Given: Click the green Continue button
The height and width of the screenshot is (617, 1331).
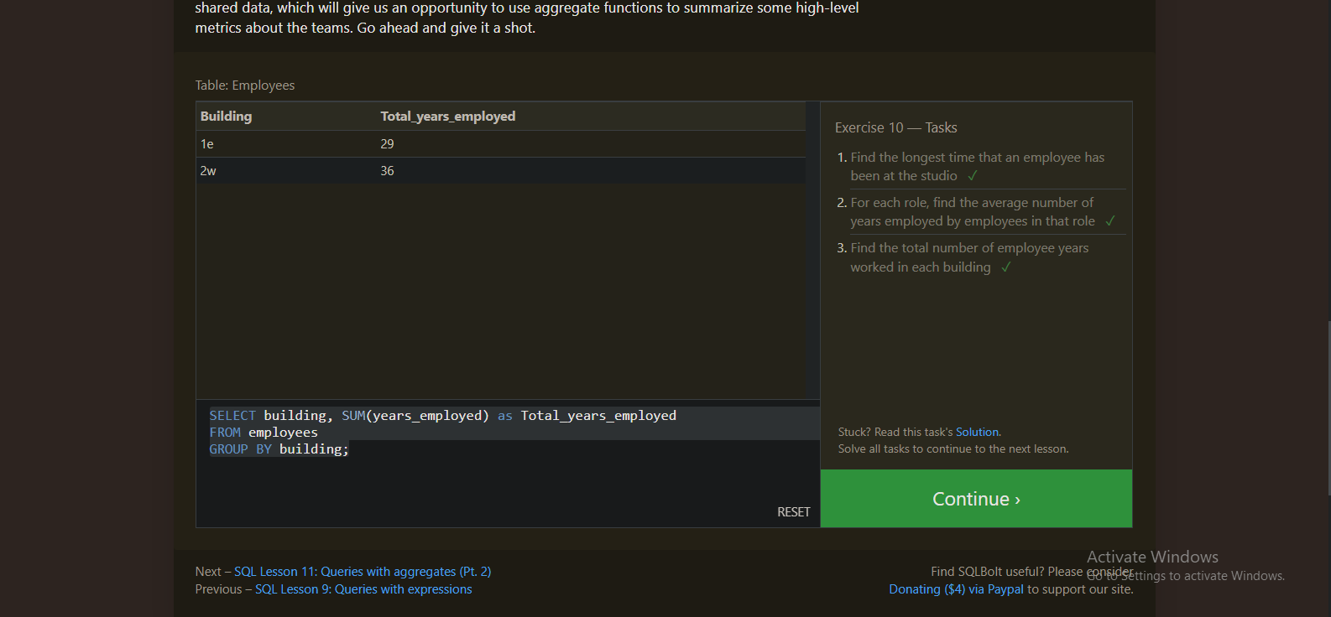Looking at the screenshot, I should pos(976,499).
